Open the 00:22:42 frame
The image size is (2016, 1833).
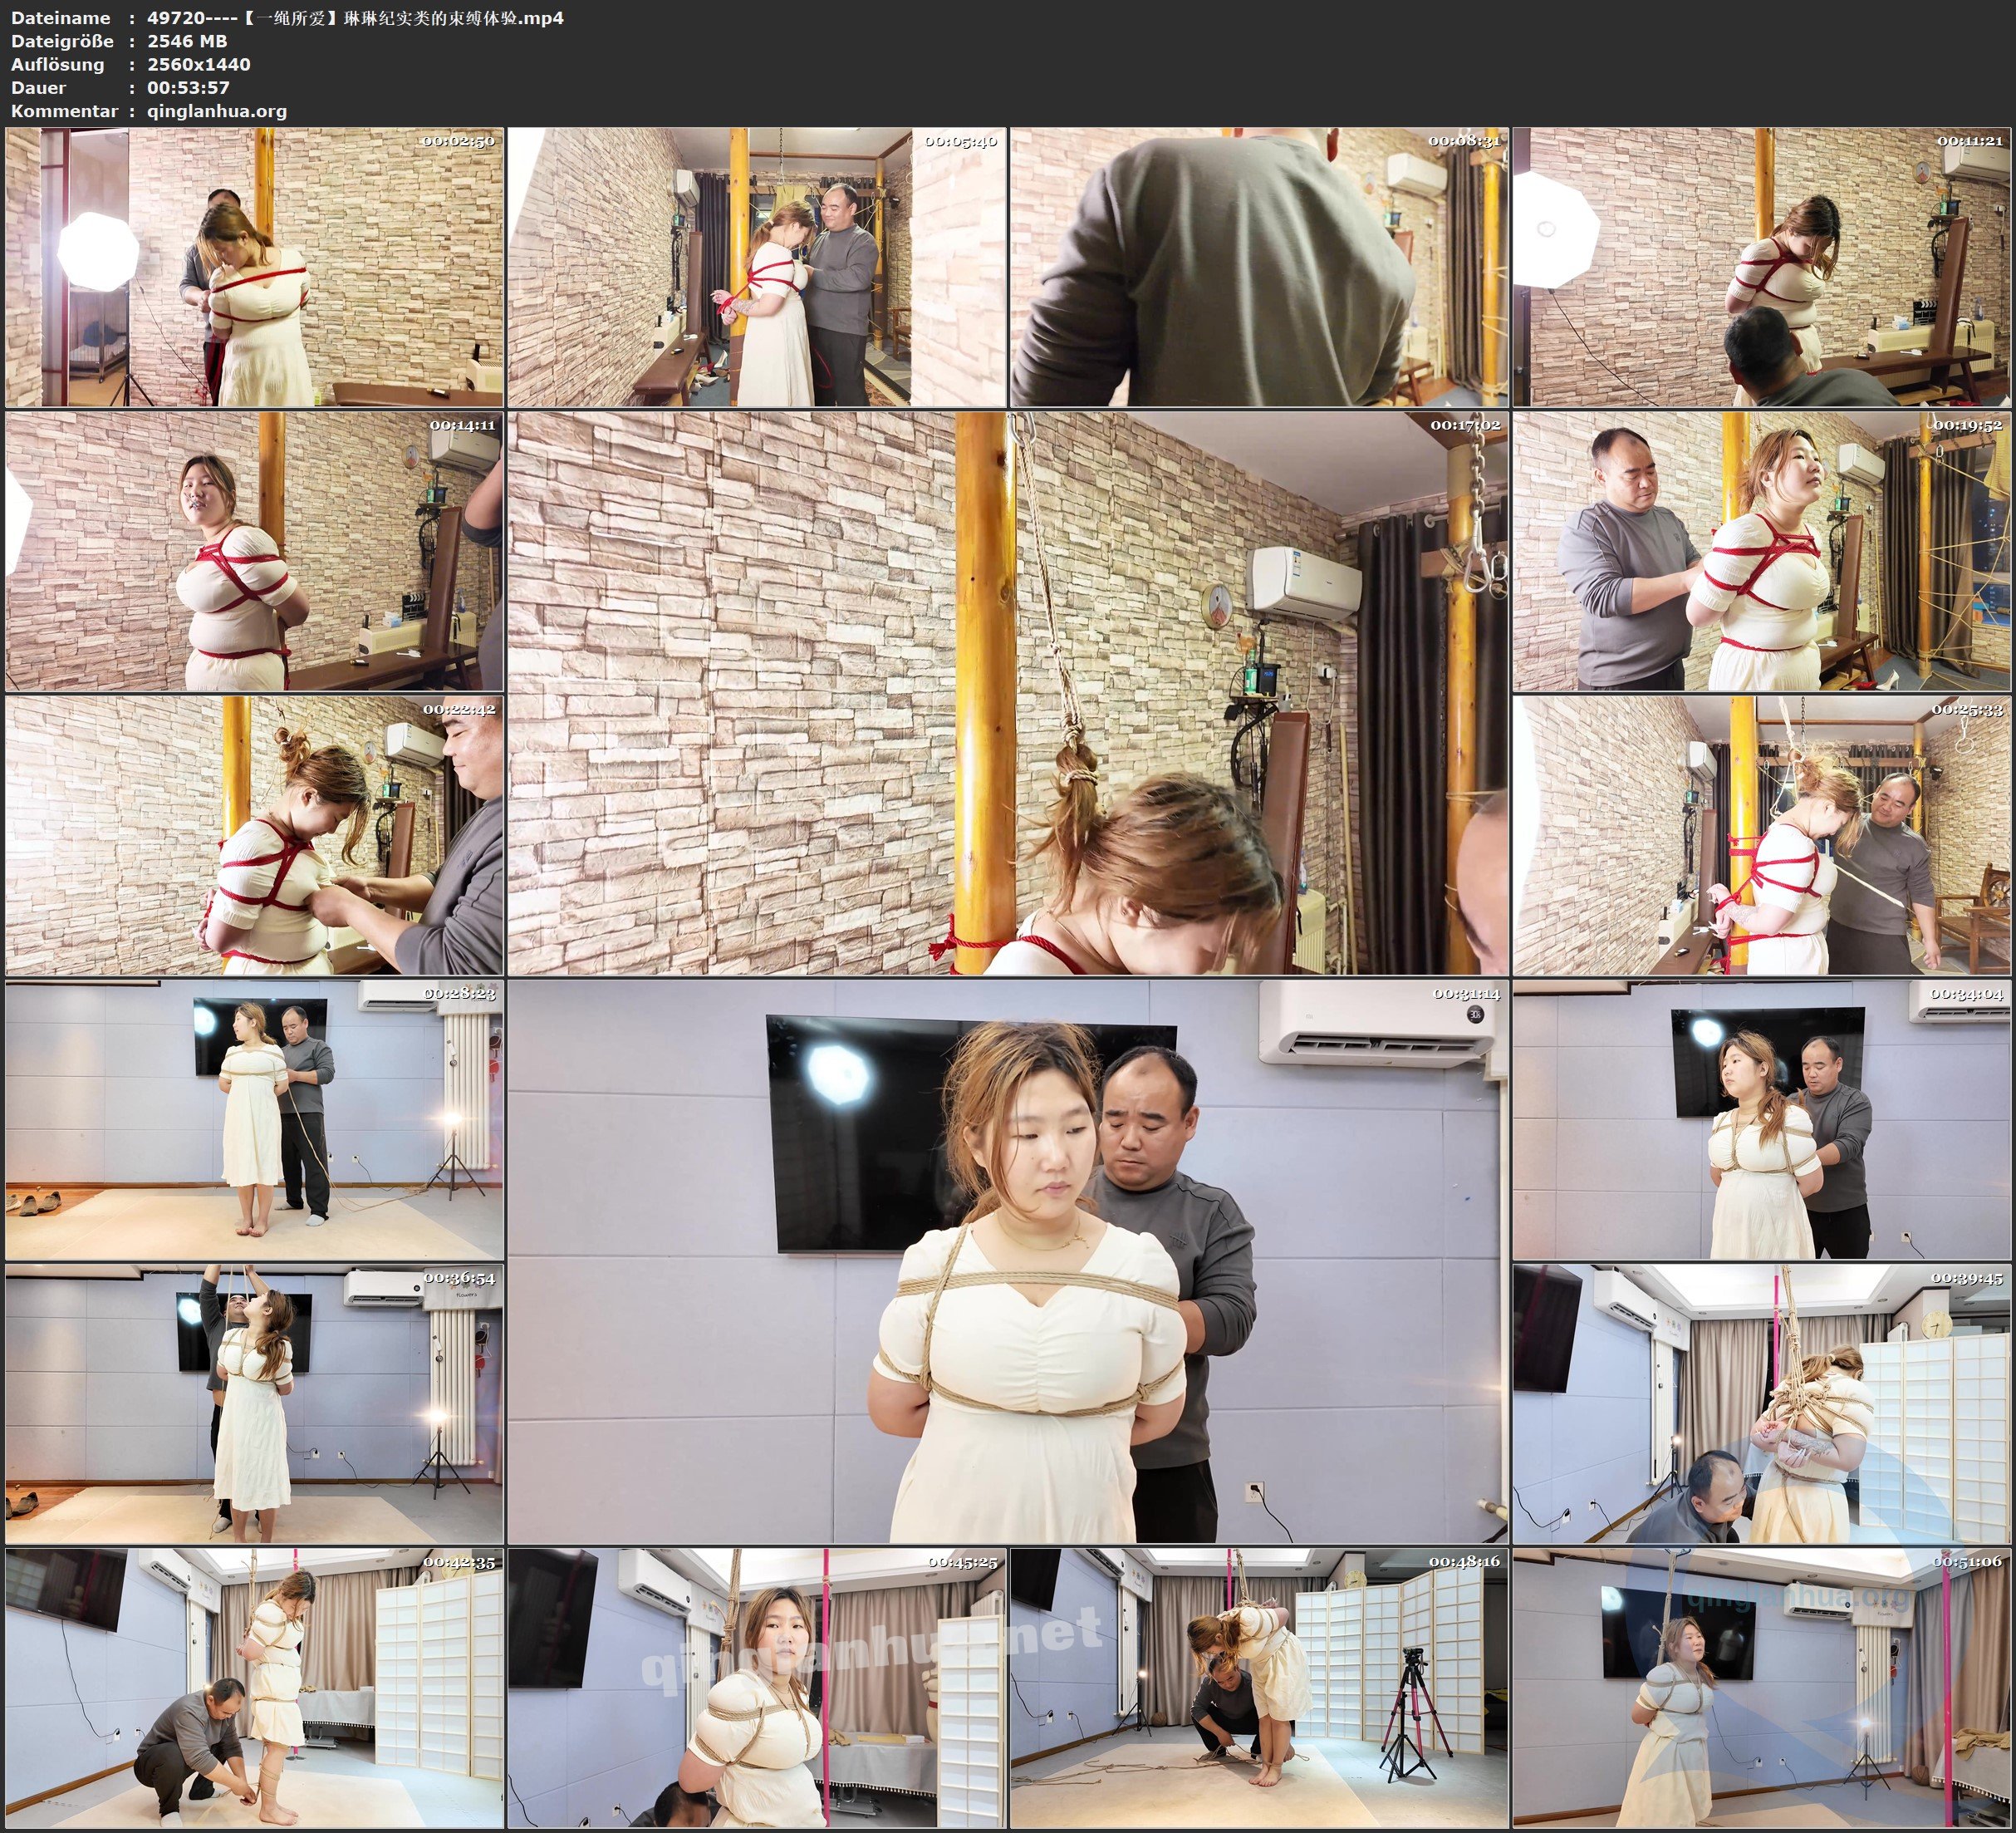[254, 834]
